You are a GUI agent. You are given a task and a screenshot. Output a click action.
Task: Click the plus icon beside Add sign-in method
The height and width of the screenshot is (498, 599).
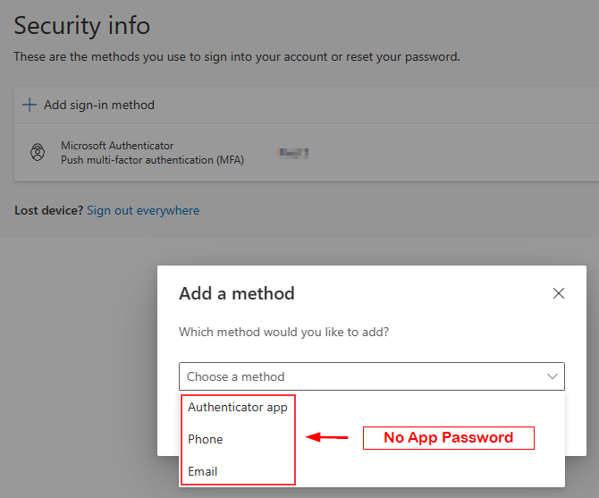point(30,105)
